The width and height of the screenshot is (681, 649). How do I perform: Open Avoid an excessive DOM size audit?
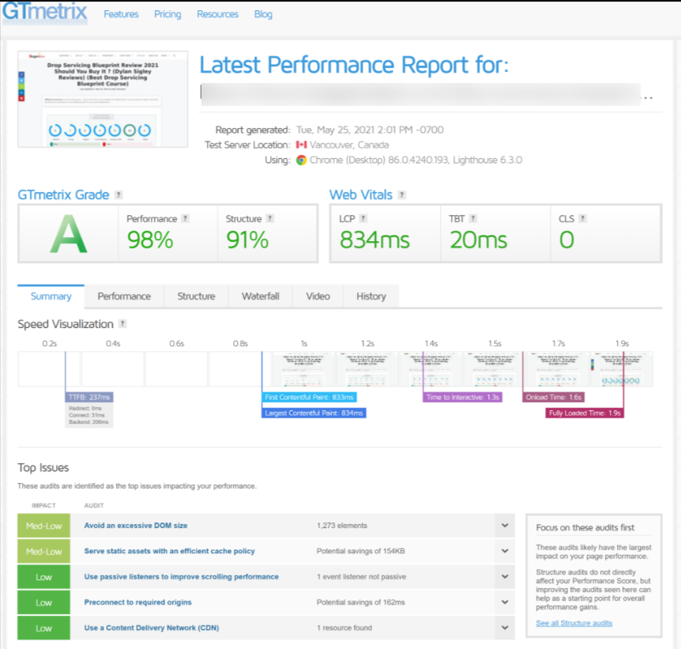136,526
